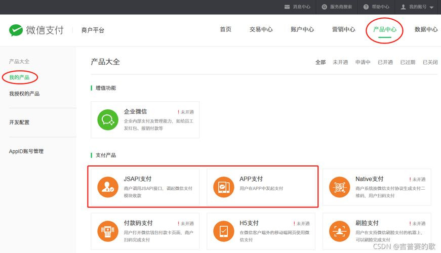Click the orange APP支付 phone icon
Screen dimensions: 441x253
[224, 187]
